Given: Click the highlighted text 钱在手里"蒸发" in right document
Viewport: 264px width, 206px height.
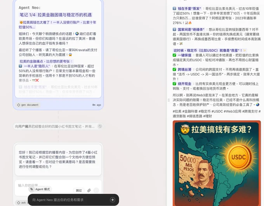Looking at the screenshot, I should [189, 9].
